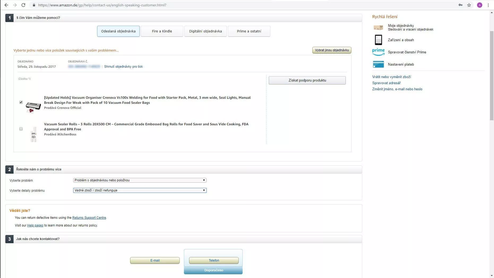494x278 pixels.
Task: Click the Moje objednávky box icon
Action: point(378,28)
